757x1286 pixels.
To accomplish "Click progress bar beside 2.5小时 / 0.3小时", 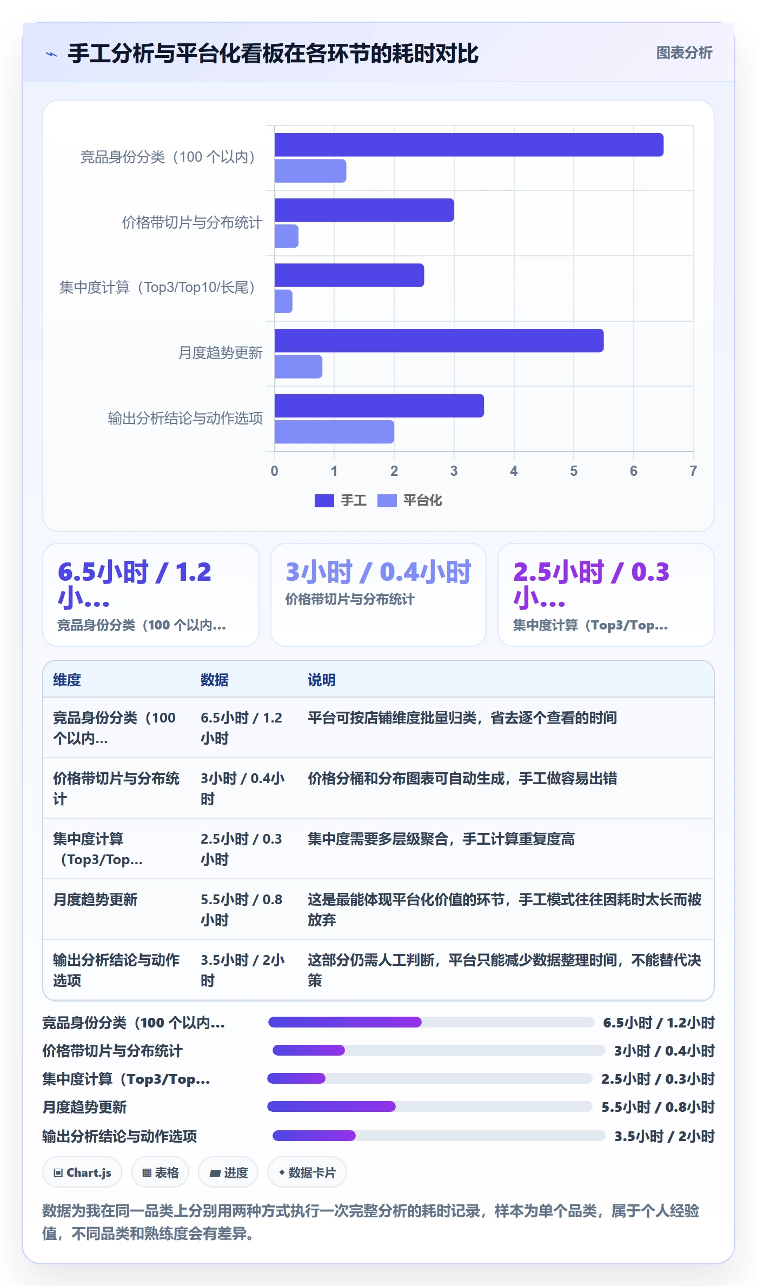I will 430,1078.
